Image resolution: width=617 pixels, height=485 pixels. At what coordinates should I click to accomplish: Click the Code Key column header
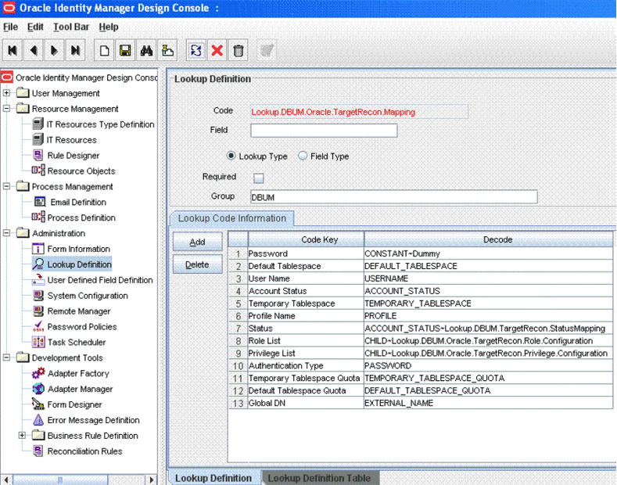point(306,239)
